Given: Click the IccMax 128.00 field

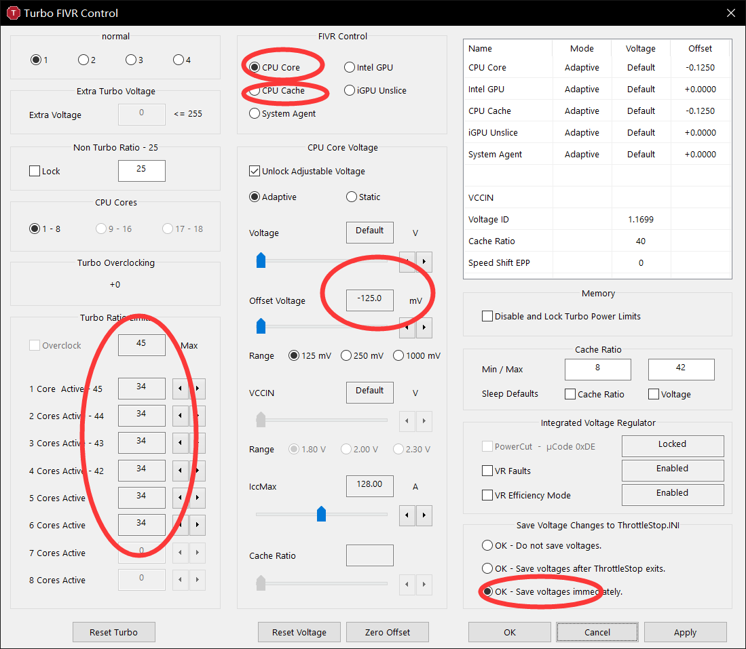Looking at the screenshot, I should click(x=370, y=486).
